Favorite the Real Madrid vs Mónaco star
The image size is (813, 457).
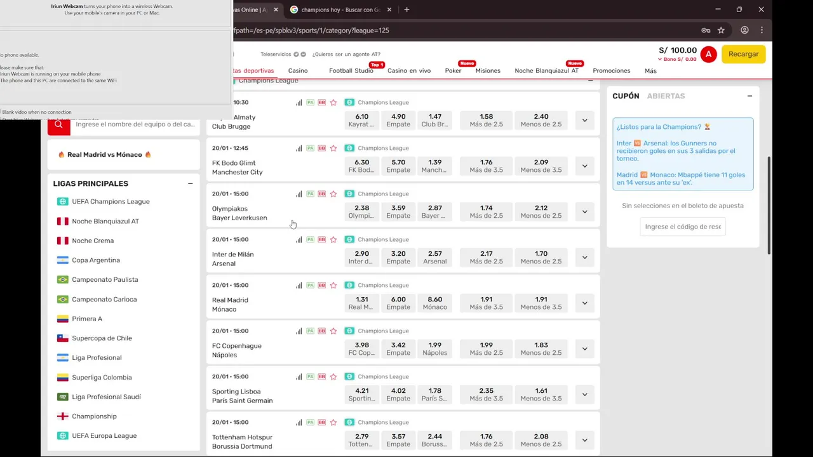(333, 286)
